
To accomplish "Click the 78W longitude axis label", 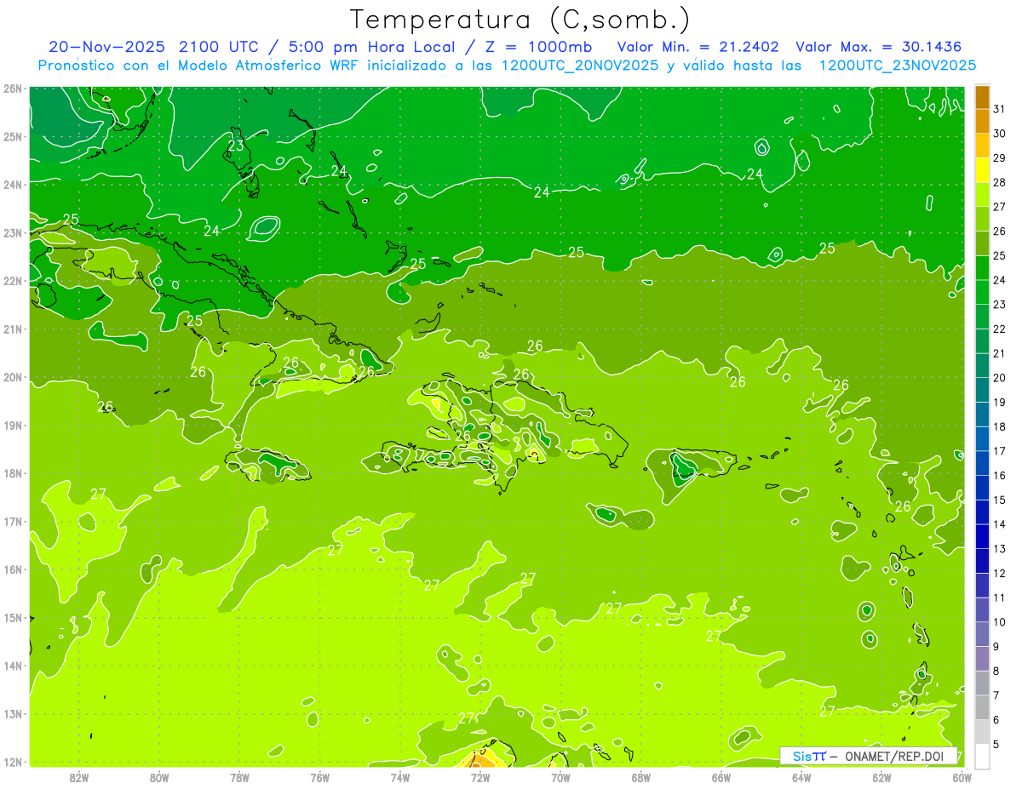I will click(x=239, y=777).
